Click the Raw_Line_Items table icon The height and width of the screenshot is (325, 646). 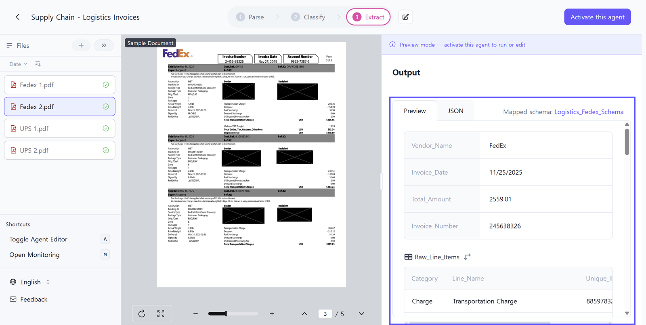(x=408, y=257)
